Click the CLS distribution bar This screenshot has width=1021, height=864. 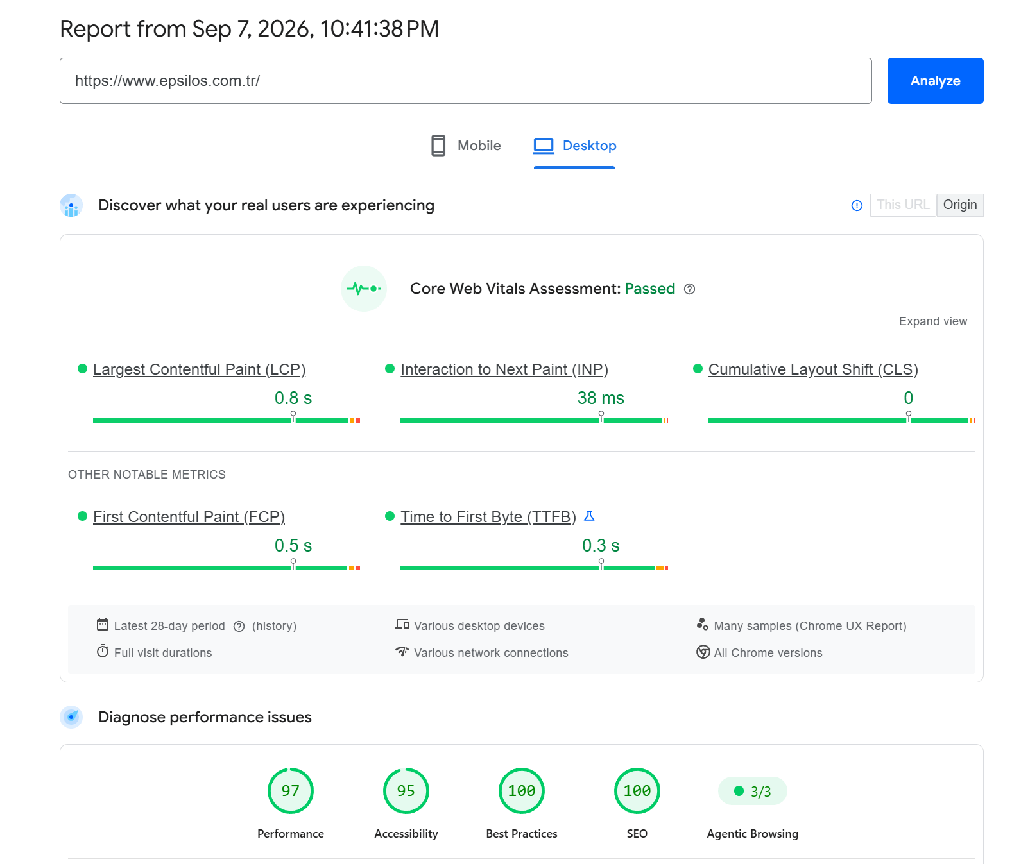(x=842, y=420)
